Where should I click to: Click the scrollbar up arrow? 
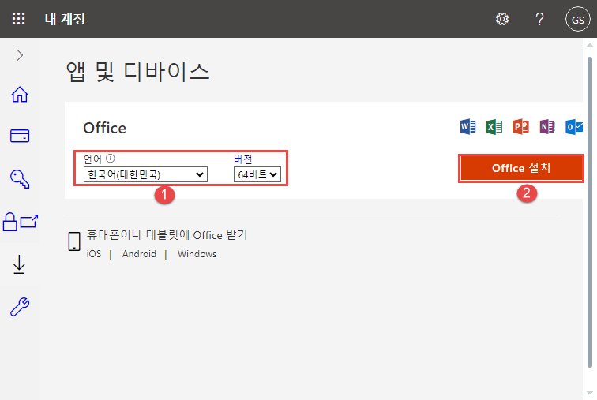pos(590,45)
